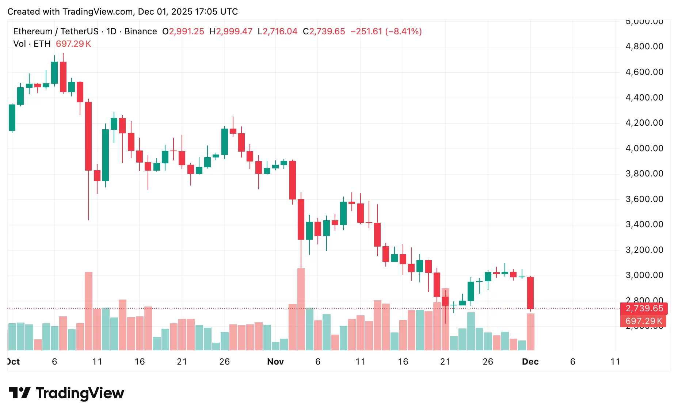Click the Dec label on time axis

coord(530,362)
